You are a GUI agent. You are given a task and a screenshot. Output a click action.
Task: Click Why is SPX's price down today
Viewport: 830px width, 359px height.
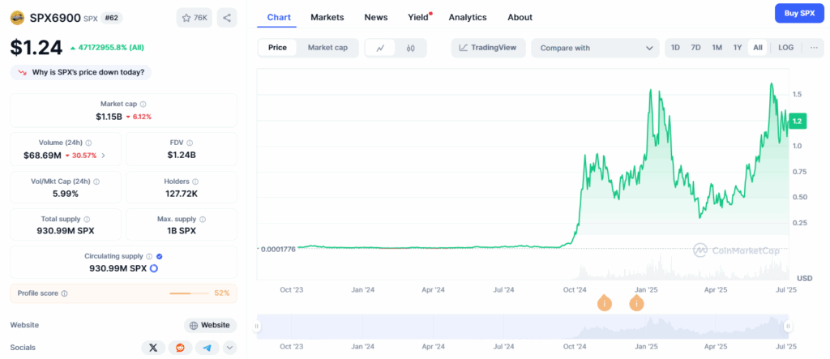click(x=81, y=72)
